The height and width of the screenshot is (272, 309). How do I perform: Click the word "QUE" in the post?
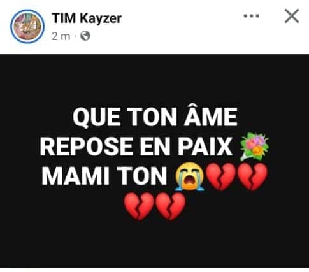(96, 117)
